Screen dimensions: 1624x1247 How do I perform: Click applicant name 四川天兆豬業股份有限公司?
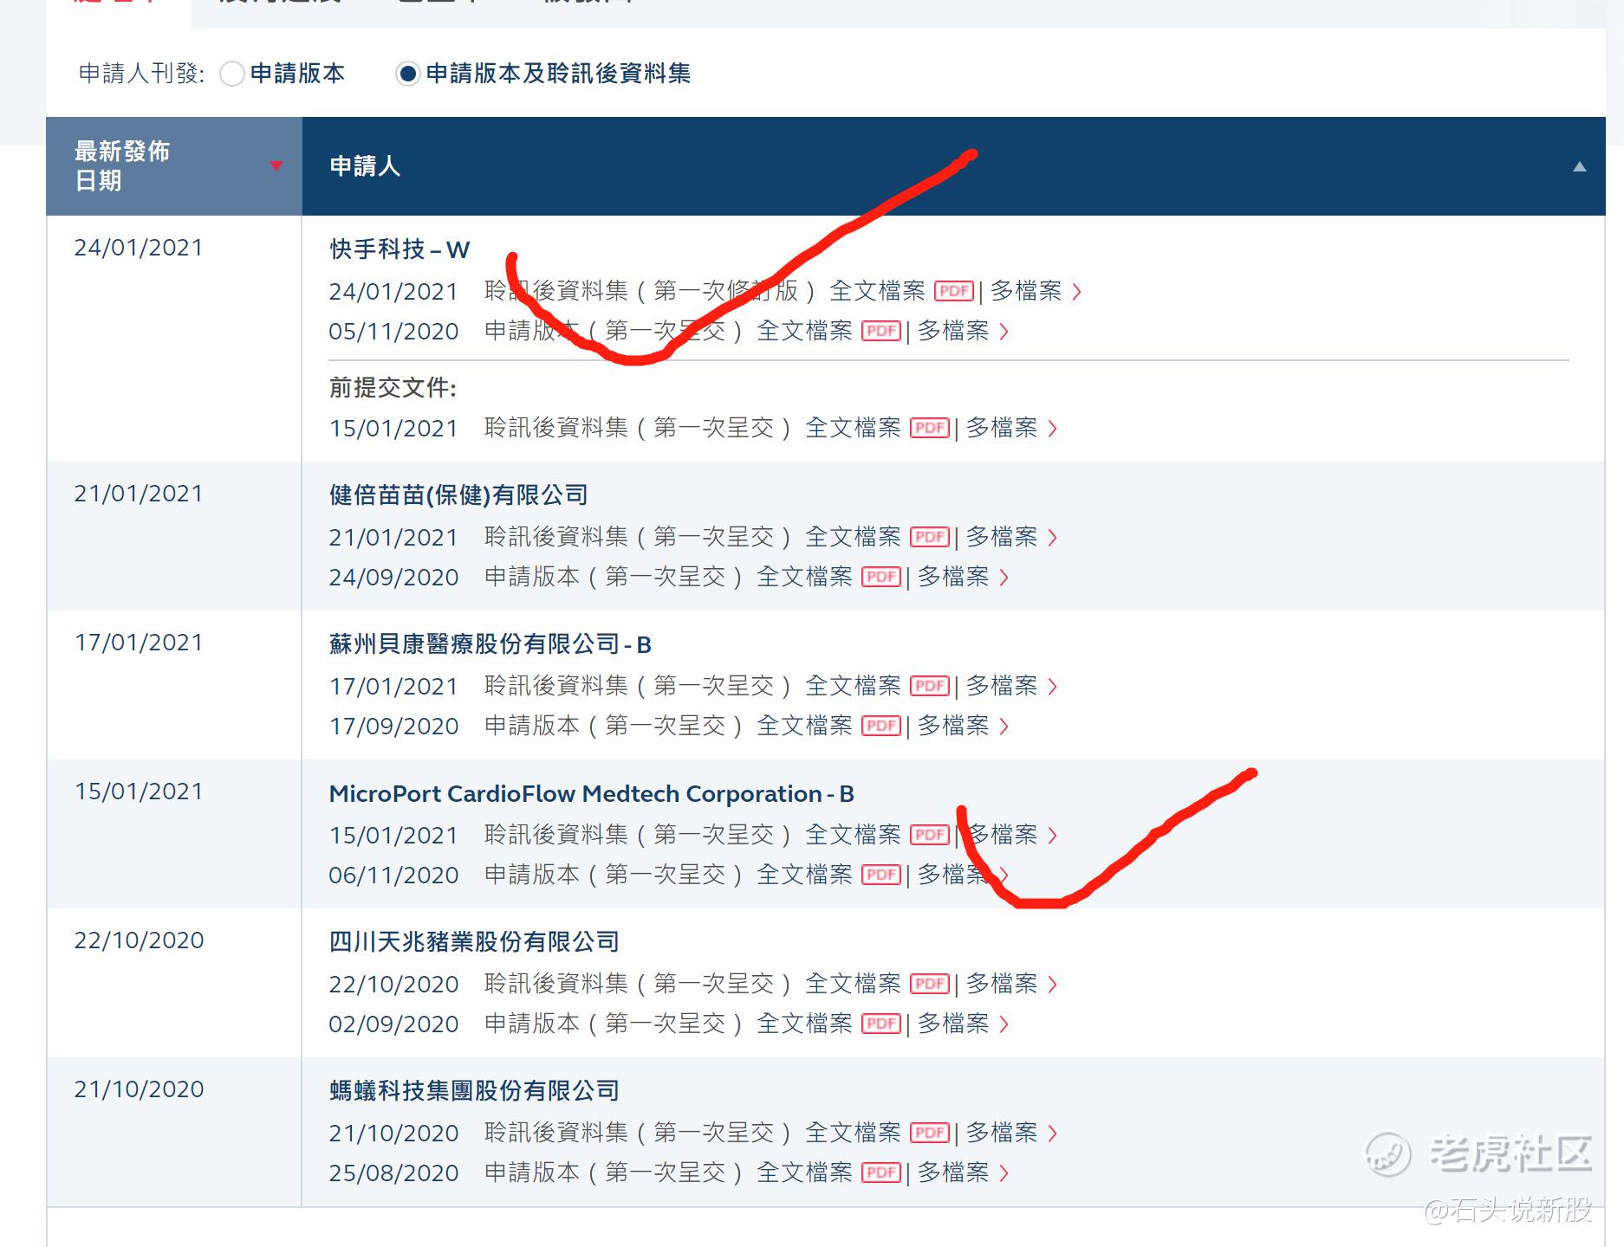pyautogui.click(x=474, y=942)
